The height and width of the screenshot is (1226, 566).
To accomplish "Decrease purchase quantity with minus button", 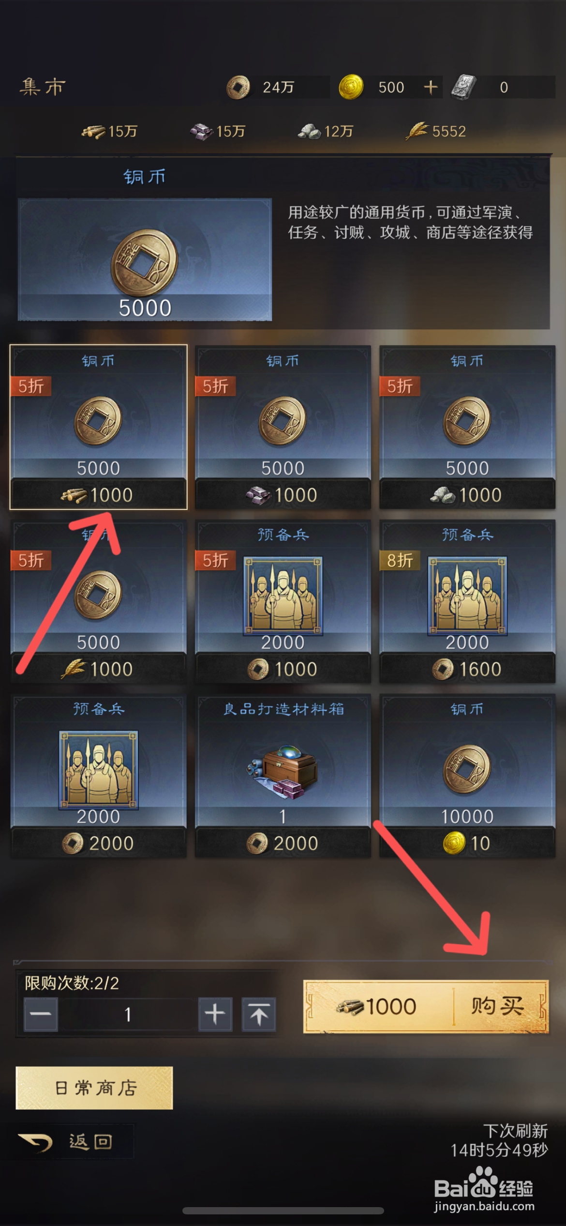I will (41, 1014).
